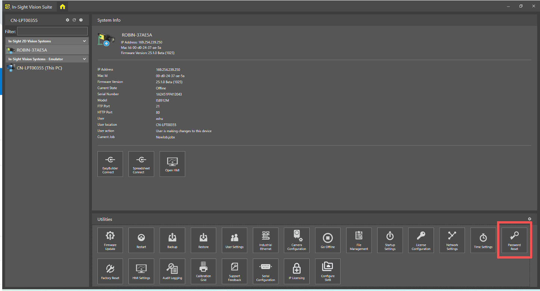
Task: Open the Firmware Update utility
Action: 110,240
